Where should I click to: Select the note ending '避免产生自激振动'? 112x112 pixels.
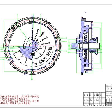click(15, 103)
